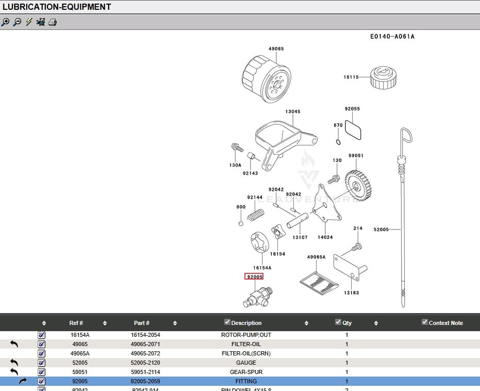Select the 92005 callout label in diagram
The width and height of the screenshot is (480, 391).
pyautogui.click(x=254, y=276)
